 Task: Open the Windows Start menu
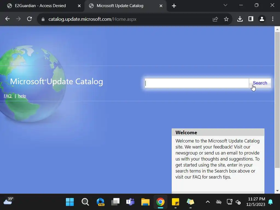pyautogui.click(x=70, y=202)
